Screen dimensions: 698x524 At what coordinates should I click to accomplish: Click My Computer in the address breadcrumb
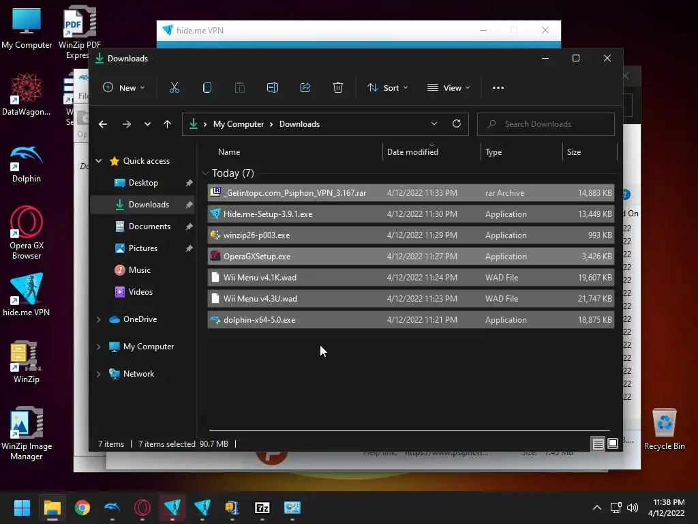239,124
